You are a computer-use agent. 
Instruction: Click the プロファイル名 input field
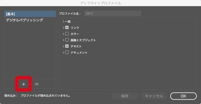coord(113,14)
